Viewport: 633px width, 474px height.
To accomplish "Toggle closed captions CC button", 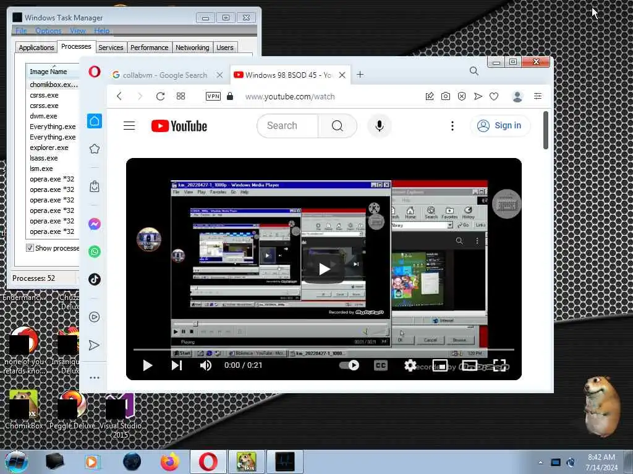I will coord(381,365).
